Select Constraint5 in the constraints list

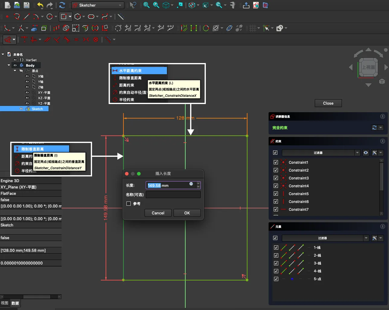coord(298,194)
